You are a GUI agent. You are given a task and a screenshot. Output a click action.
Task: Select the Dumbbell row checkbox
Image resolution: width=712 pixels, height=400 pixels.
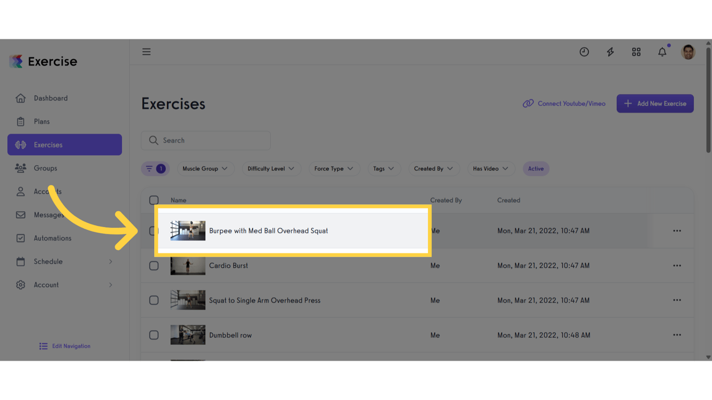coord(154,335)
